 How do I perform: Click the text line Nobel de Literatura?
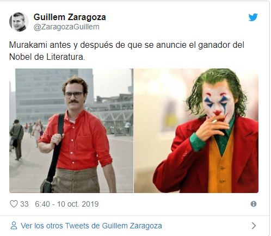click(x=47, y=57)
